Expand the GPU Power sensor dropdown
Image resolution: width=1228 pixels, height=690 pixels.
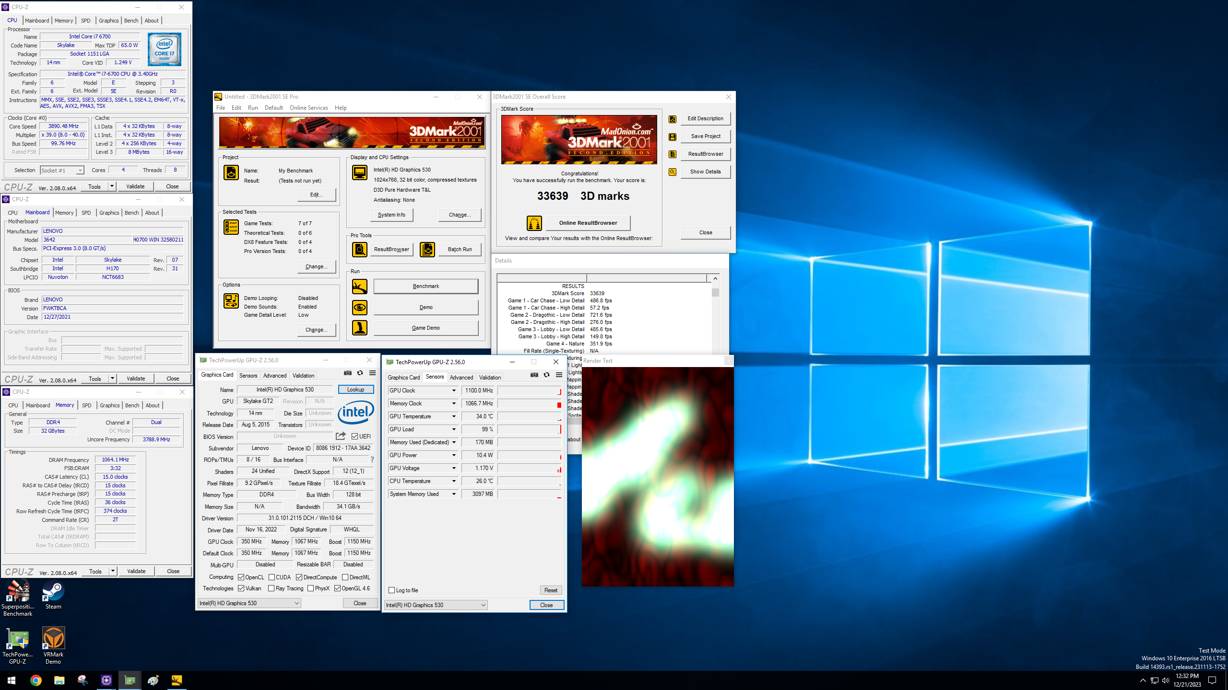pyautogui.click(x=454, y=455)
